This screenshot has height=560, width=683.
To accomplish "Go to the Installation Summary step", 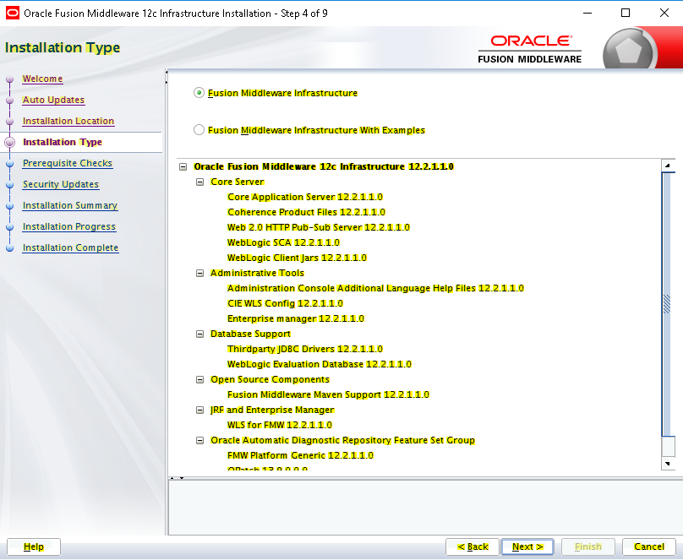I will 70,205.
